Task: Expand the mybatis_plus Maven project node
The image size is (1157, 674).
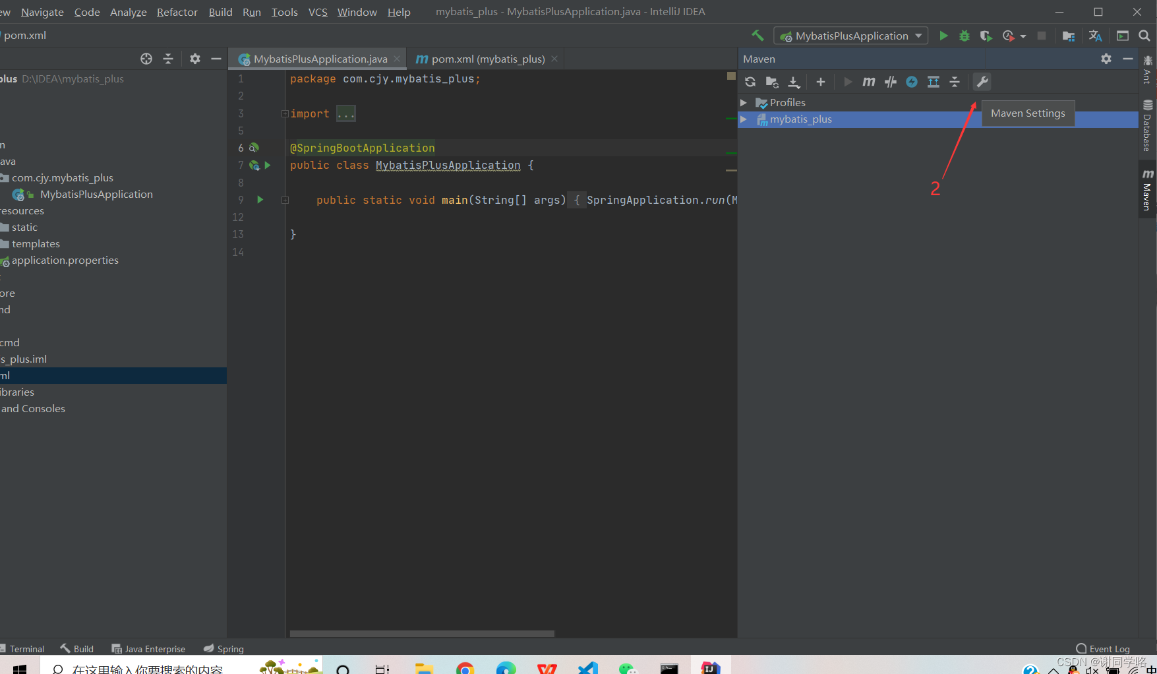Action: click(x=744, y=119)
